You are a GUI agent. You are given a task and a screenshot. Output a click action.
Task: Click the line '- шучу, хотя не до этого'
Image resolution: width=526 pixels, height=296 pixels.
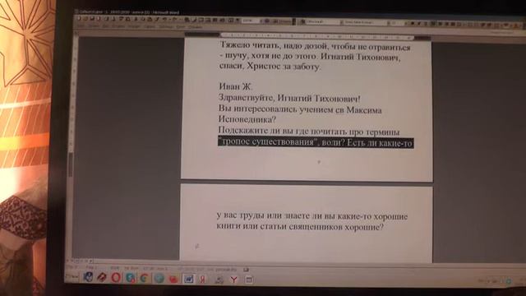pyautogui.click(x=310, y=57)
